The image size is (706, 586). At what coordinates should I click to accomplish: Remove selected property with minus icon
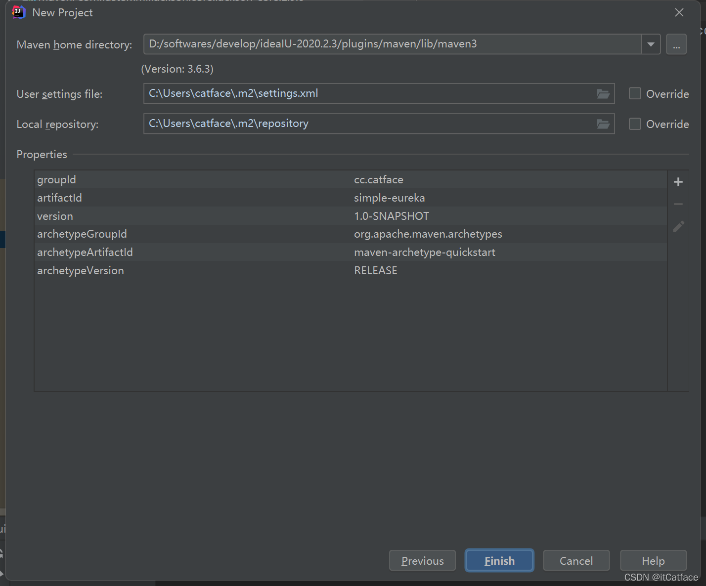pyautogui.click(x=678, y=204)
